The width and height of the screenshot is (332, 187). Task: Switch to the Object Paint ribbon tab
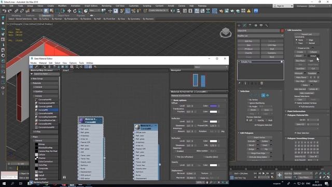pos(63,16)
